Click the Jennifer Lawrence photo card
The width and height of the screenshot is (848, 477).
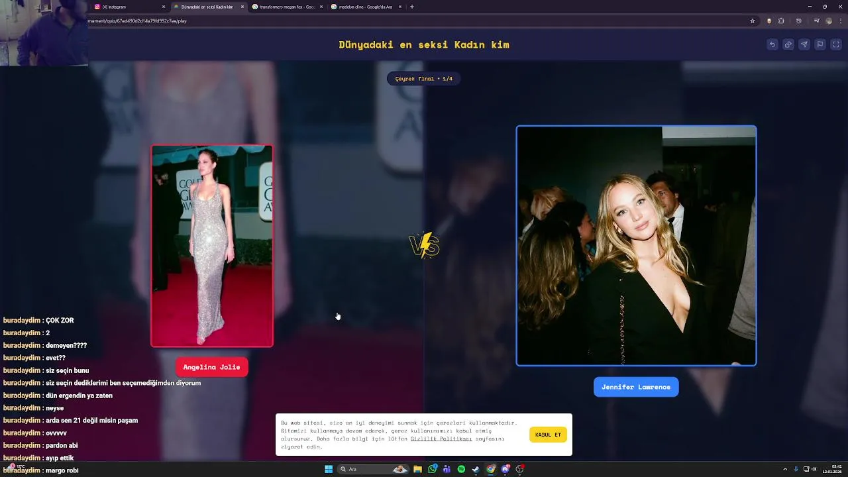[636, 245]
